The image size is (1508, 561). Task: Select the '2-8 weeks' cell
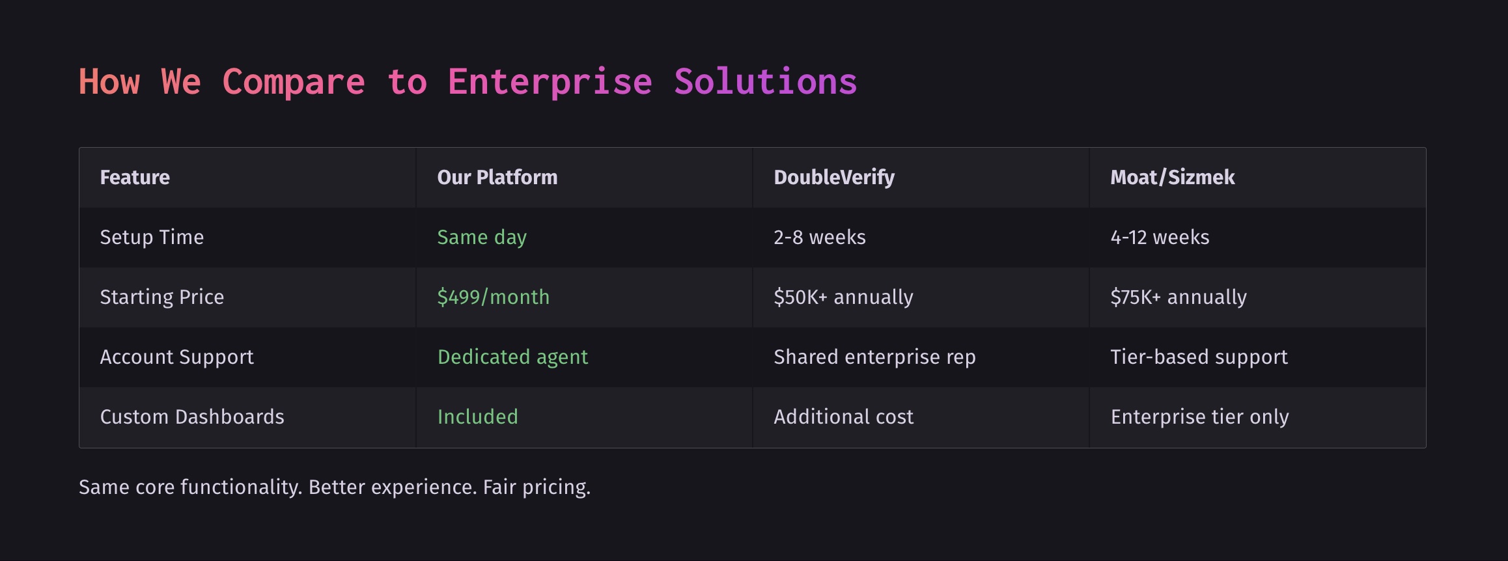pos(819,238)
